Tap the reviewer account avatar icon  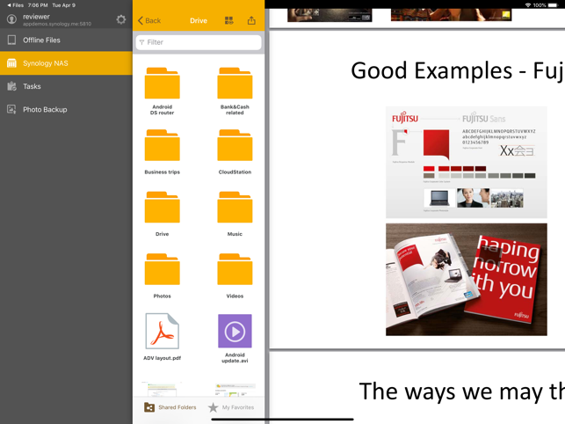tap(11, 19)
